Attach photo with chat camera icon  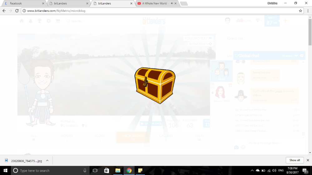236,147
